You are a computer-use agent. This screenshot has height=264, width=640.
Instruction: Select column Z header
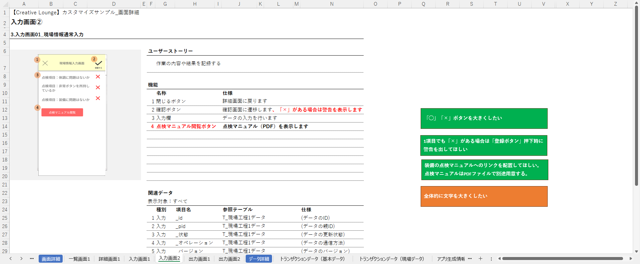click(x=615, y=4)
